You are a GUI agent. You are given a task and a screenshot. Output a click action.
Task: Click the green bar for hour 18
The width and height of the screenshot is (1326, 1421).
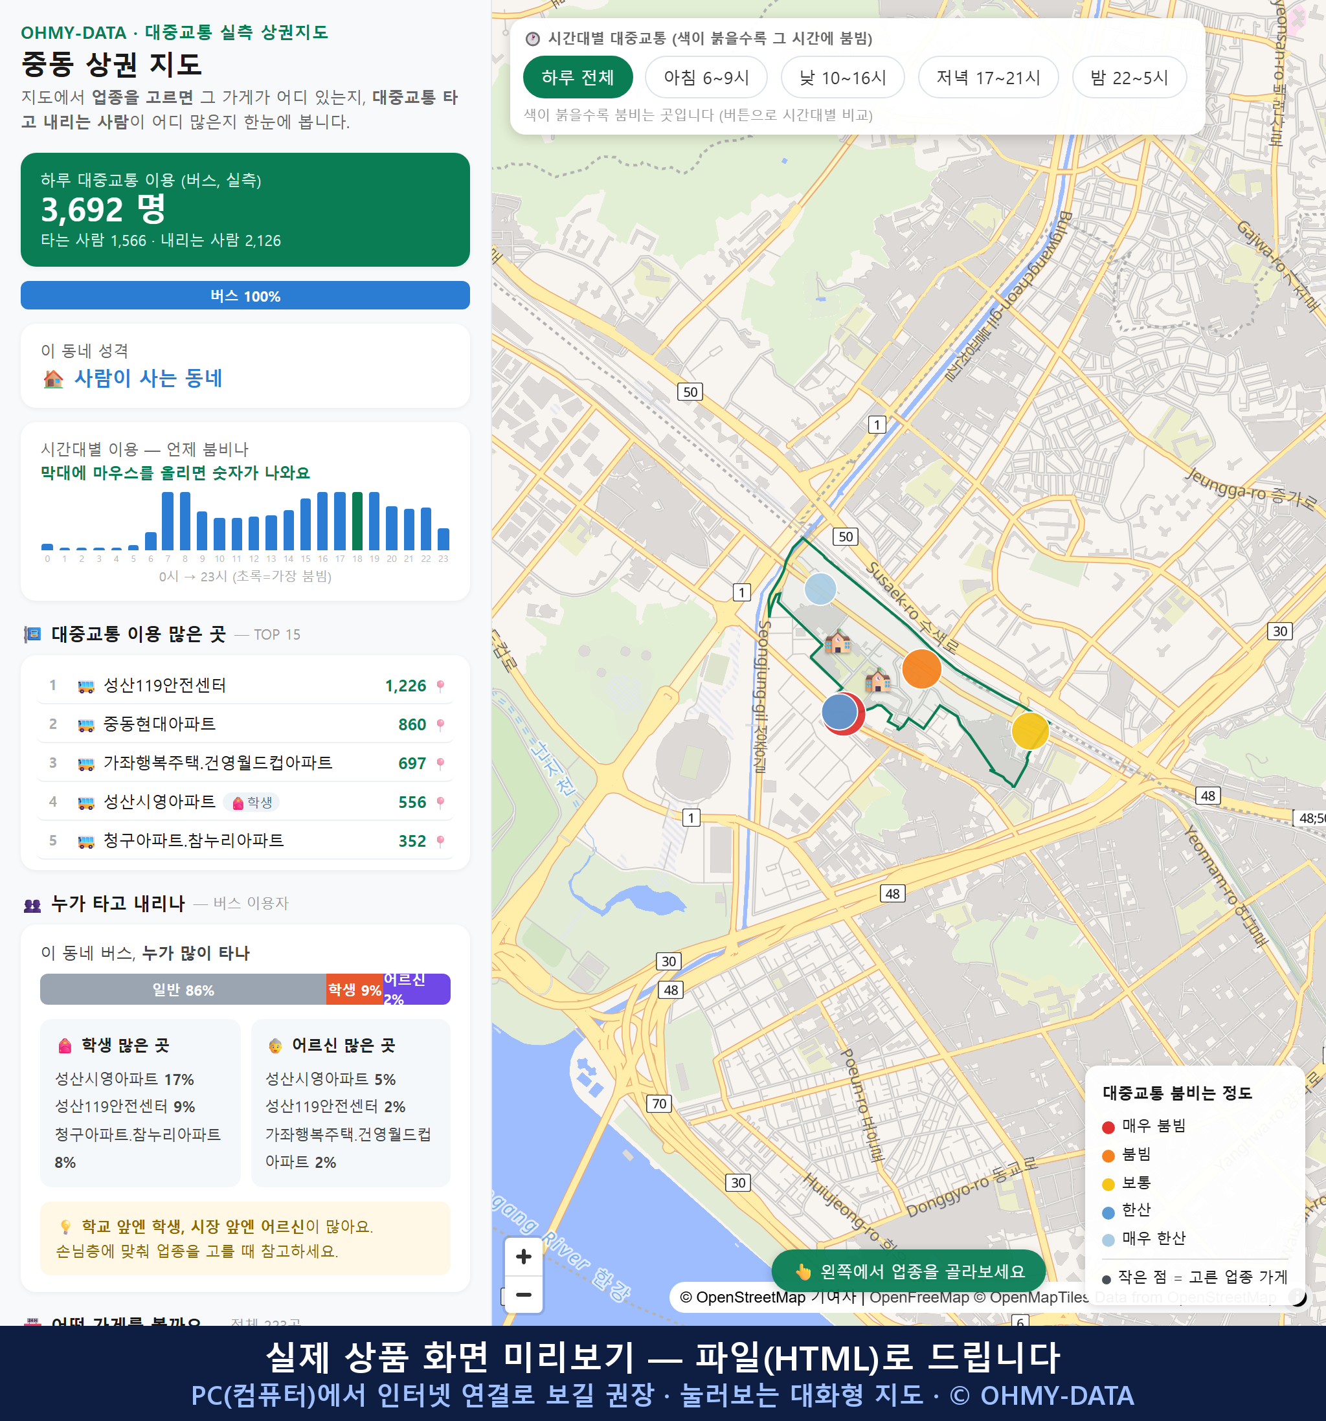coord(357,521)
